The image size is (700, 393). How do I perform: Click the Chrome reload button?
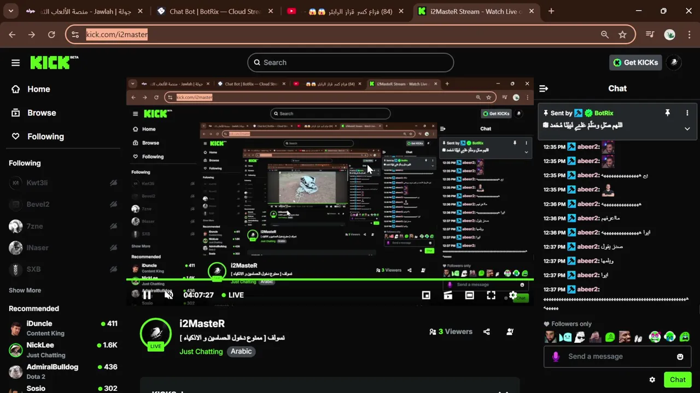(51, 34)
